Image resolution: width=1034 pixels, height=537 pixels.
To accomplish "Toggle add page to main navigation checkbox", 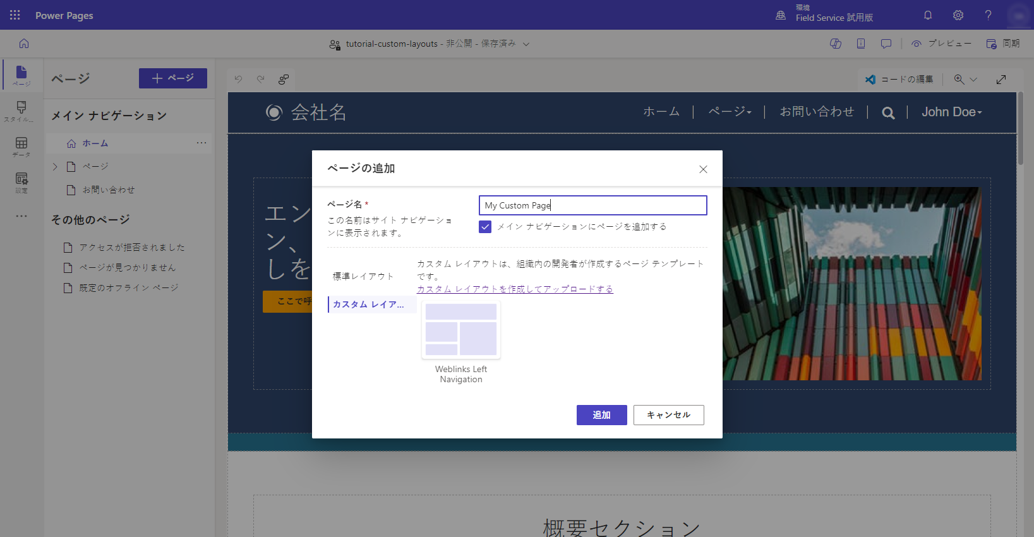I will 485,227.
